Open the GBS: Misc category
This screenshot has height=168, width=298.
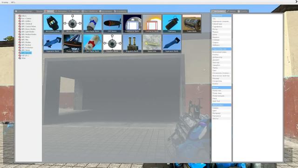[25, 40]
